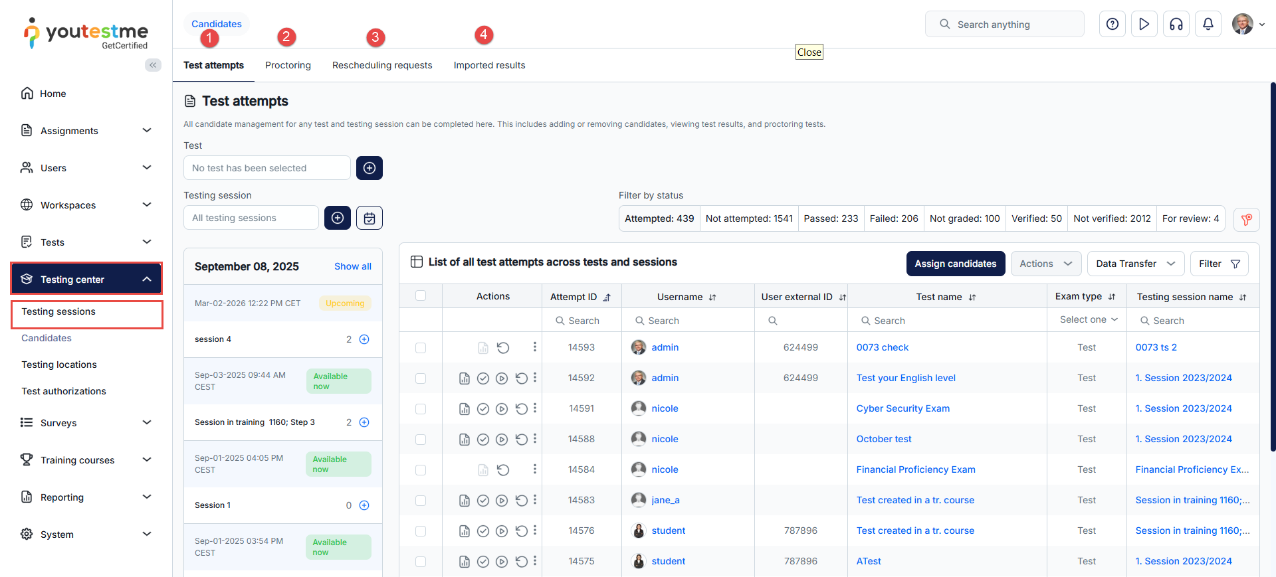Expand the Data Transfer dropdown
Screen dimensions: 1276x577
point(1135,264)
